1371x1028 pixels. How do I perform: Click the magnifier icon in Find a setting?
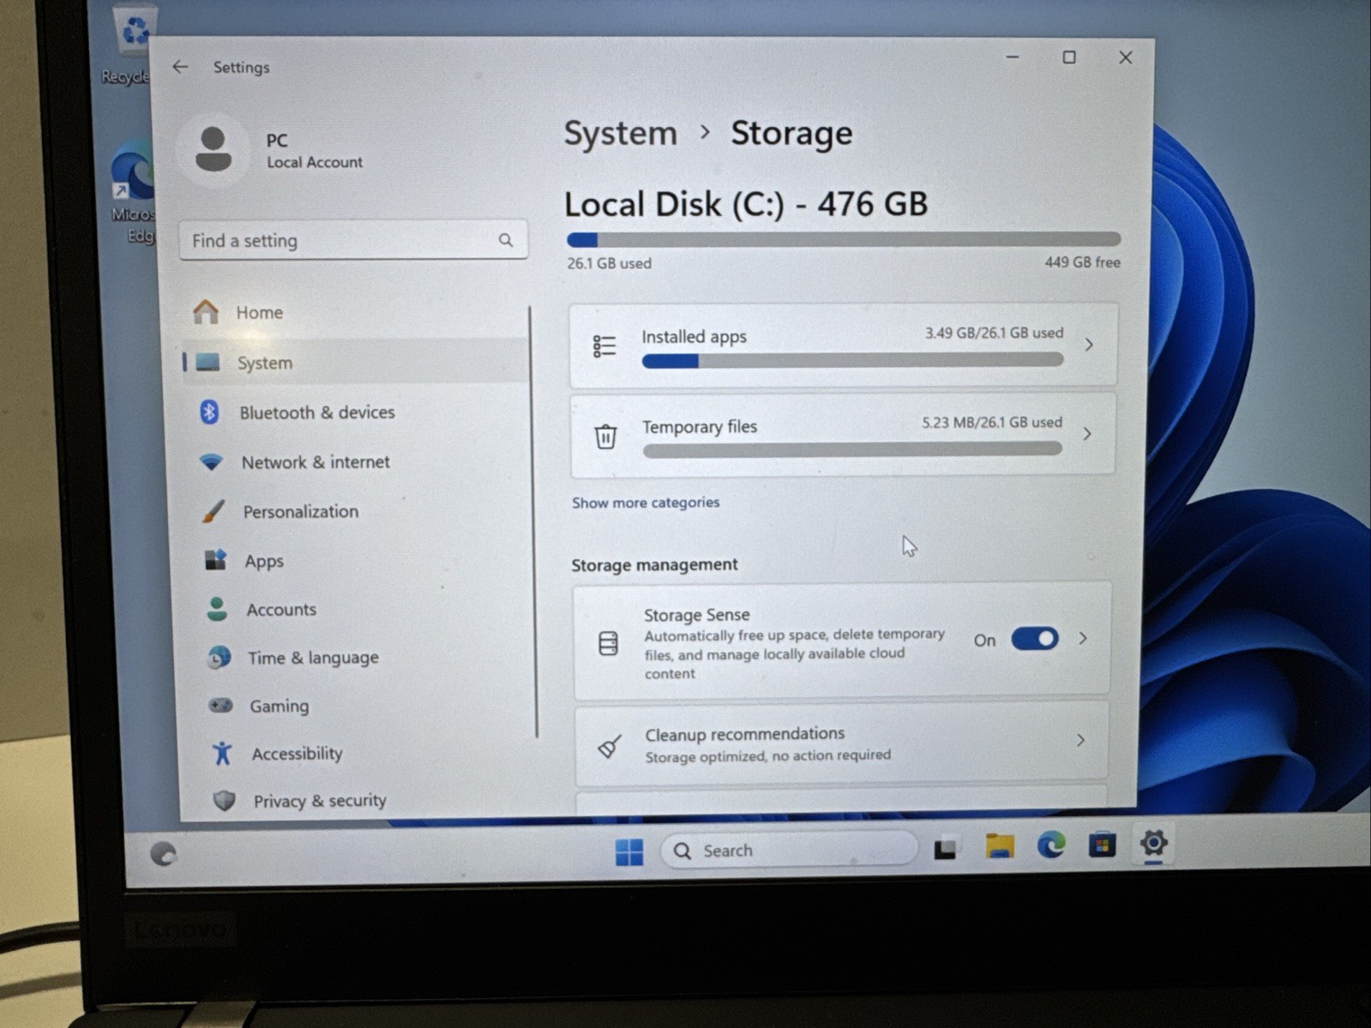(506, 241)
